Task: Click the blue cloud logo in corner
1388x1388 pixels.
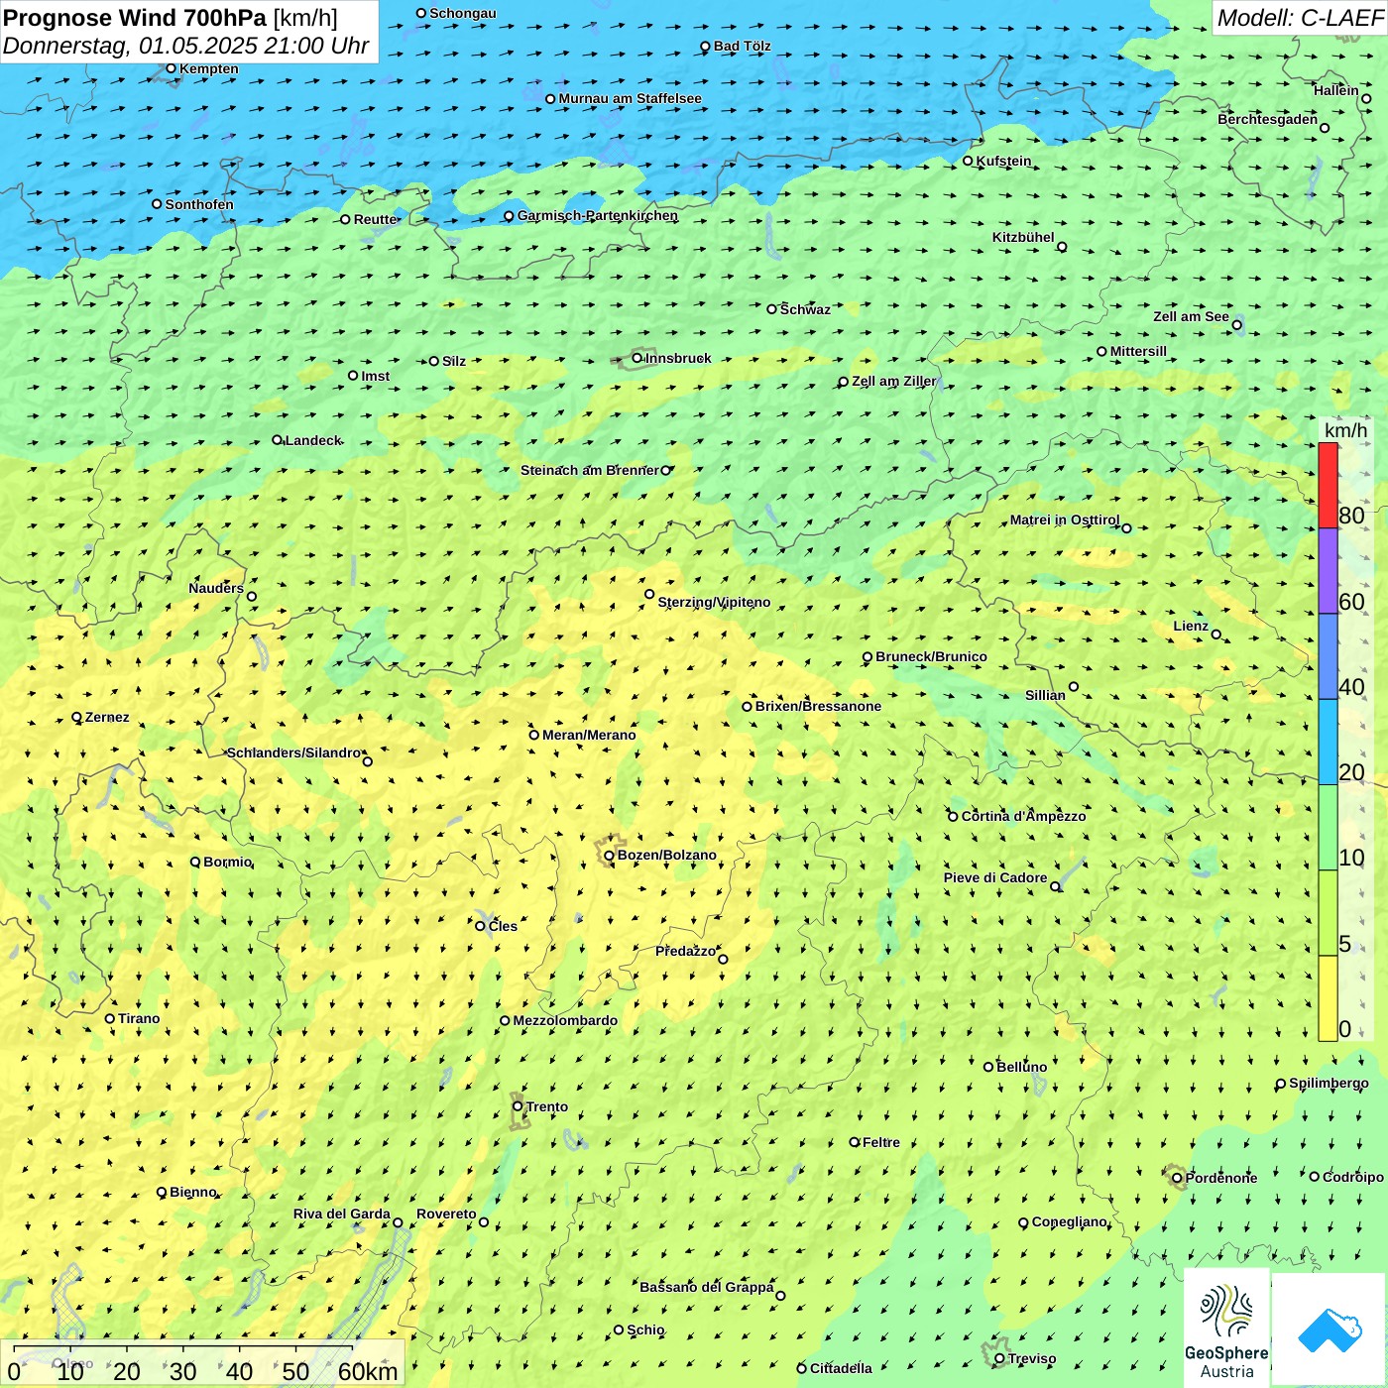Action: pyautogui.click(x=1330, y=1330)
